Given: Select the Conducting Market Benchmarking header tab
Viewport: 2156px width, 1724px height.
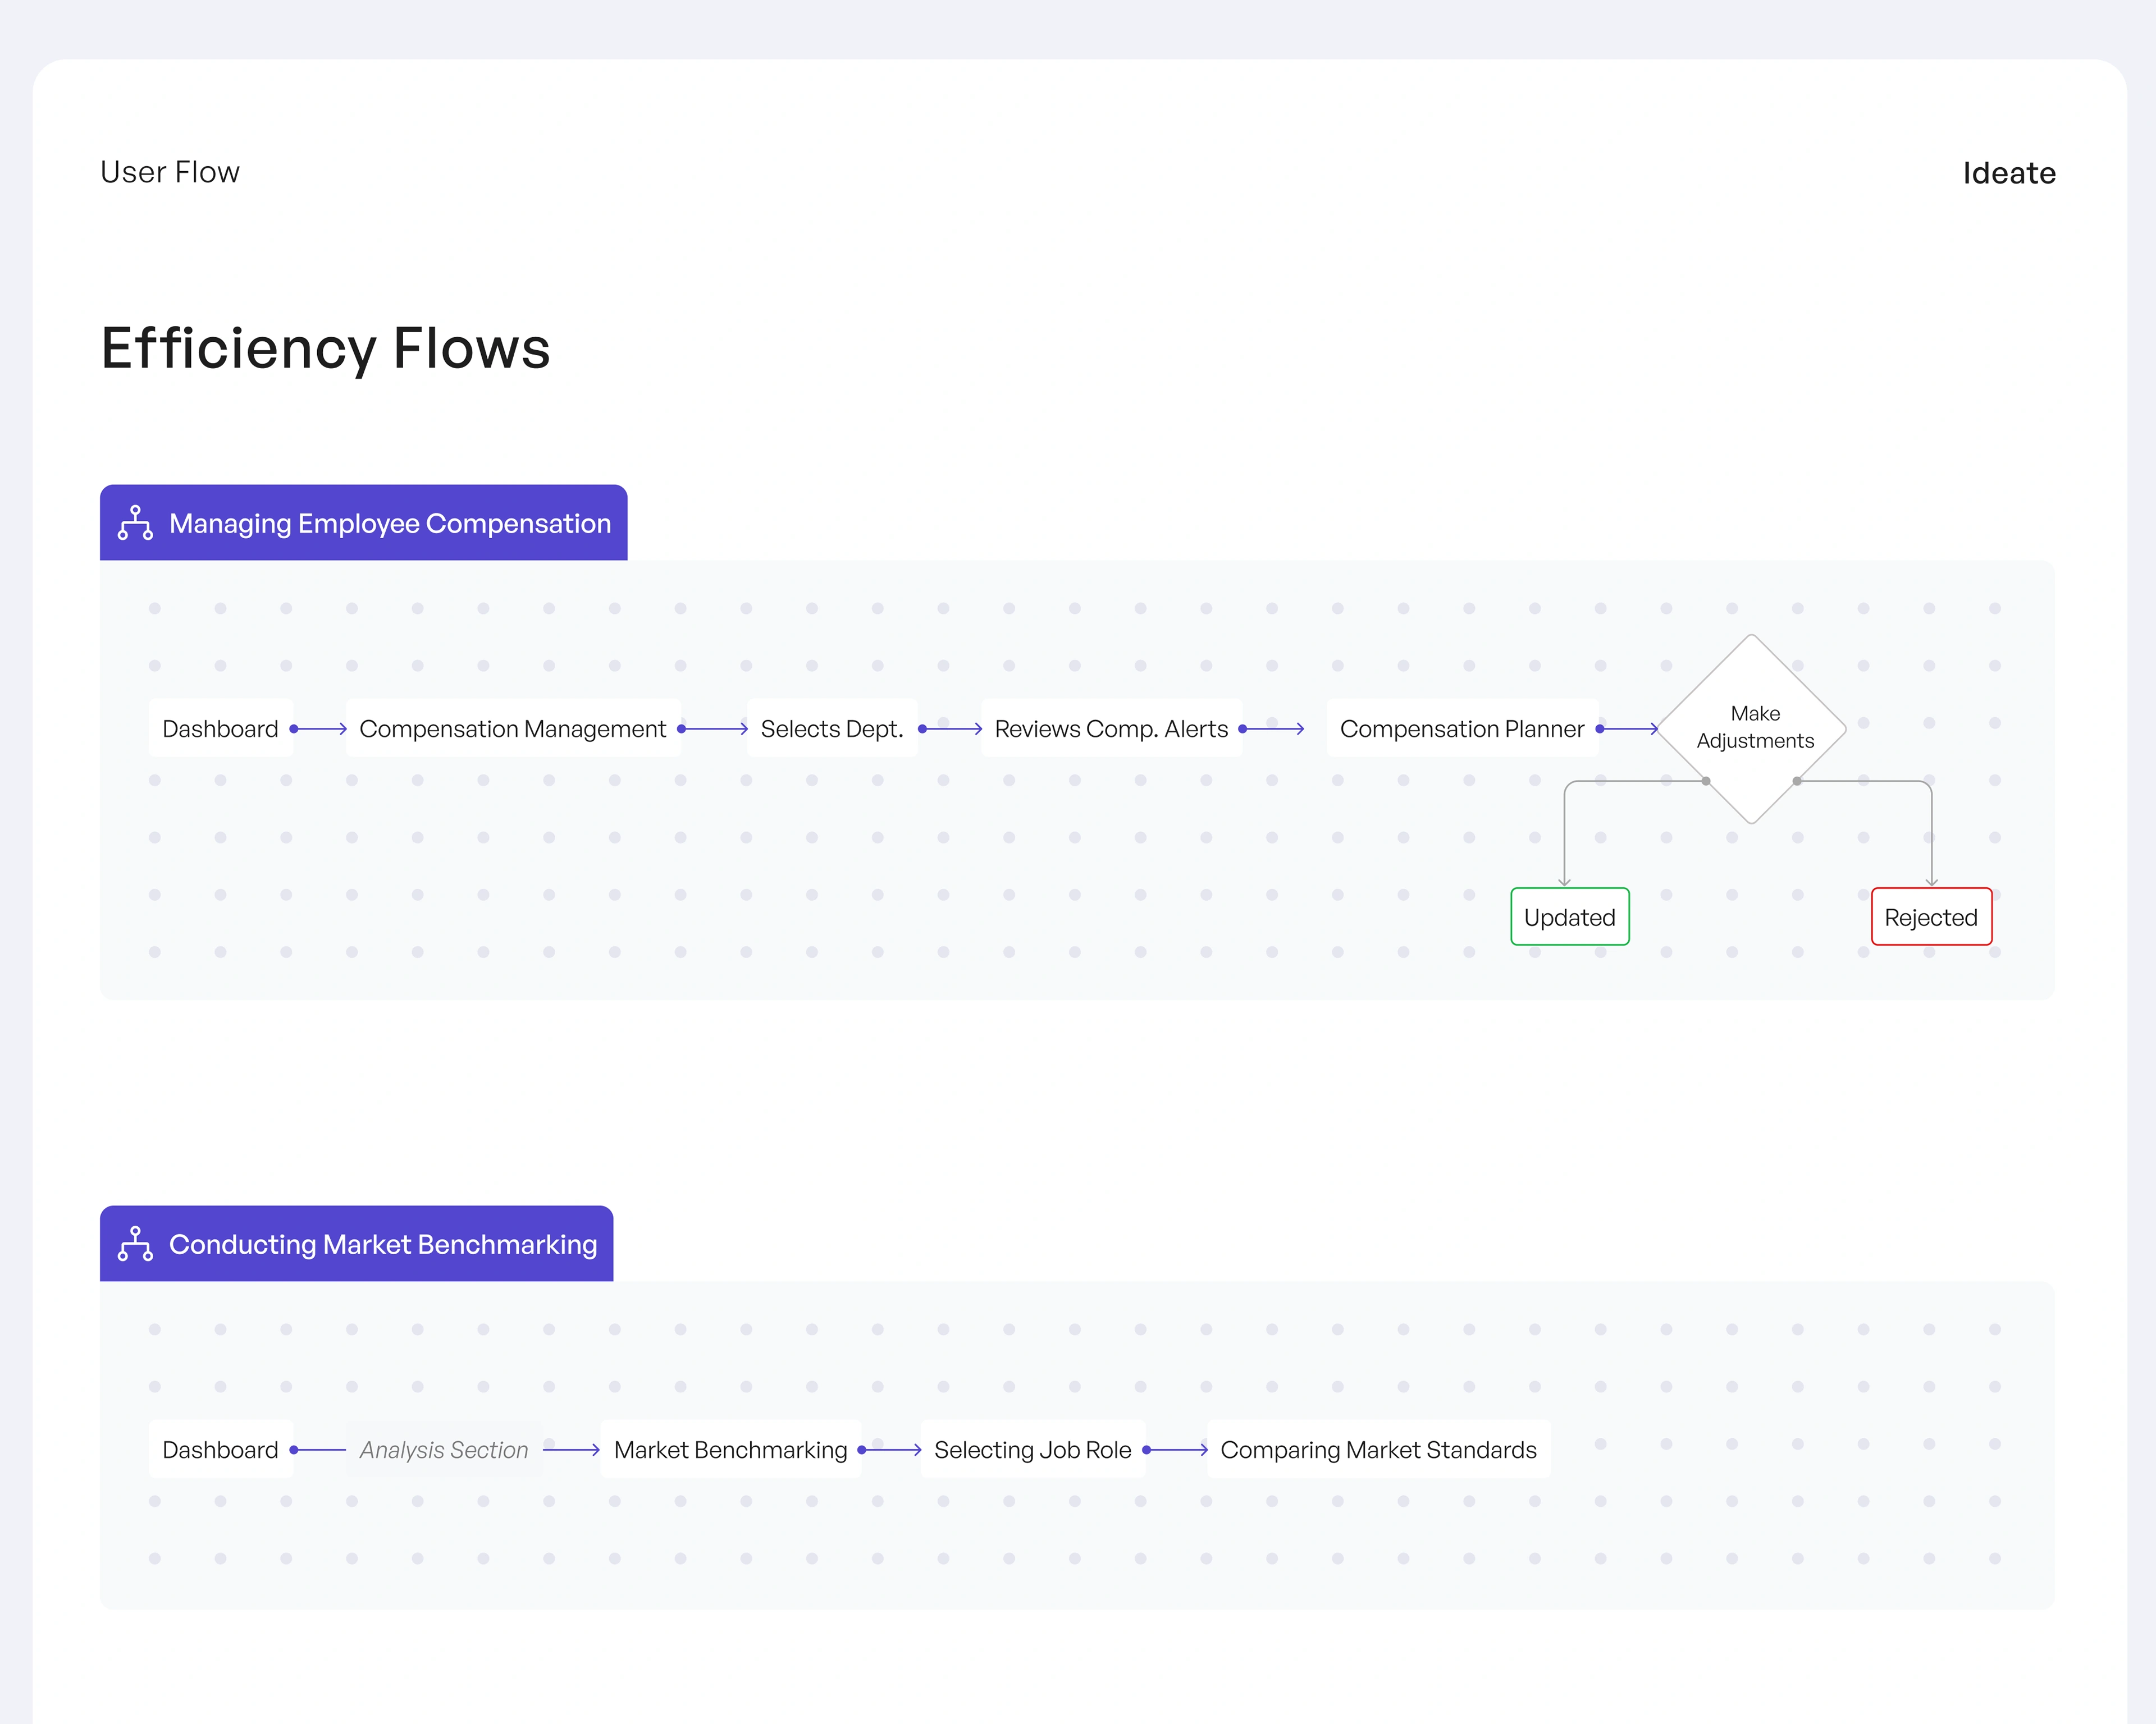Looking at the screenshot, I should [x=382, y=1244].
